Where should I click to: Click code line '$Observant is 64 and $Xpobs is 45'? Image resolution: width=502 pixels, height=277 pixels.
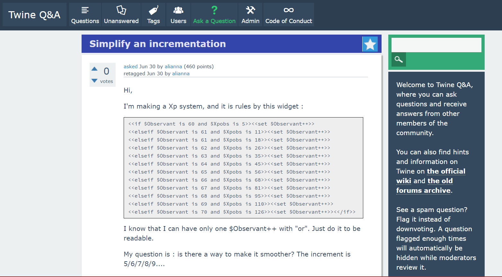pos(229,164)
